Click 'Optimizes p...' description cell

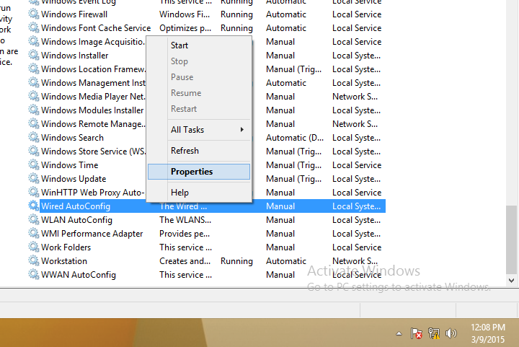click(185, 28)
